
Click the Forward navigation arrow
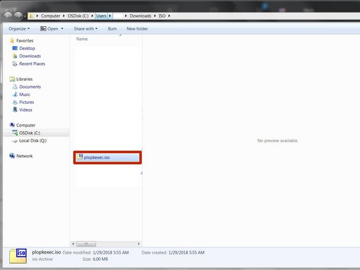click(x=18, y=16)
